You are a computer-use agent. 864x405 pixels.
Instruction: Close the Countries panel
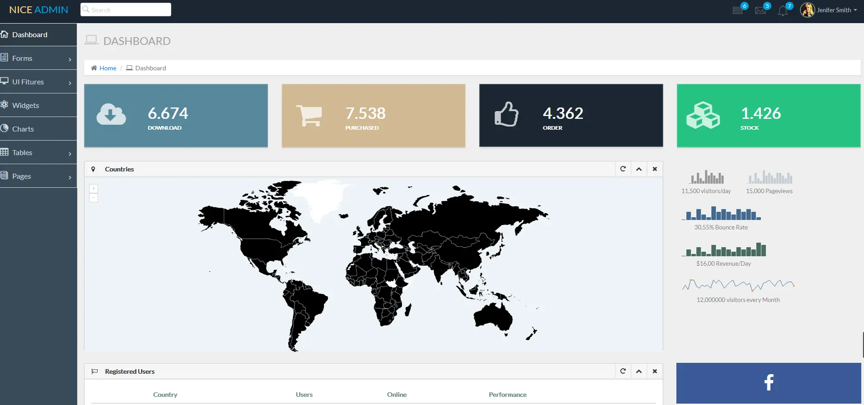click(x=655, y=169)
